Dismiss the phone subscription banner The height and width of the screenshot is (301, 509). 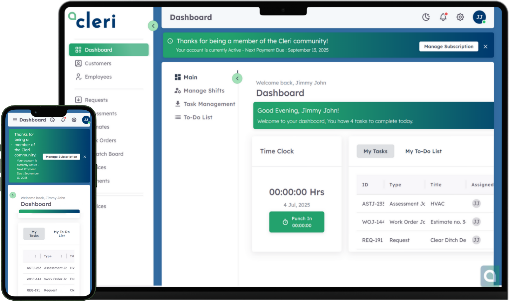85,157
